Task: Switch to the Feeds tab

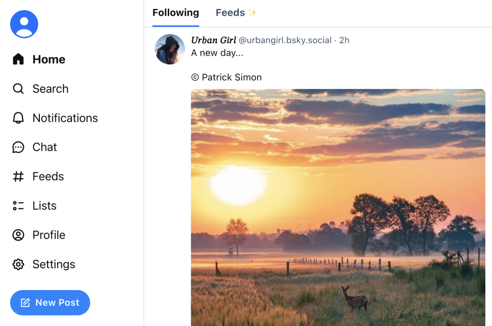Action: click(230, 13)
